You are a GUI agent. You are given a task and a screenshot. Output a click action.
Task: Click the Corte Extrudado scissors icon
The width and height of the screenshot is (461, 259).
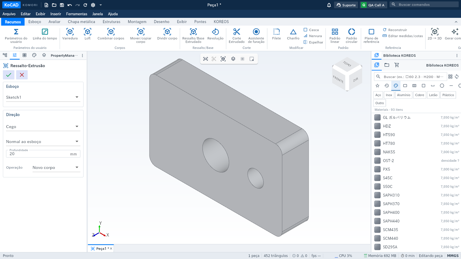click(237, 32)
